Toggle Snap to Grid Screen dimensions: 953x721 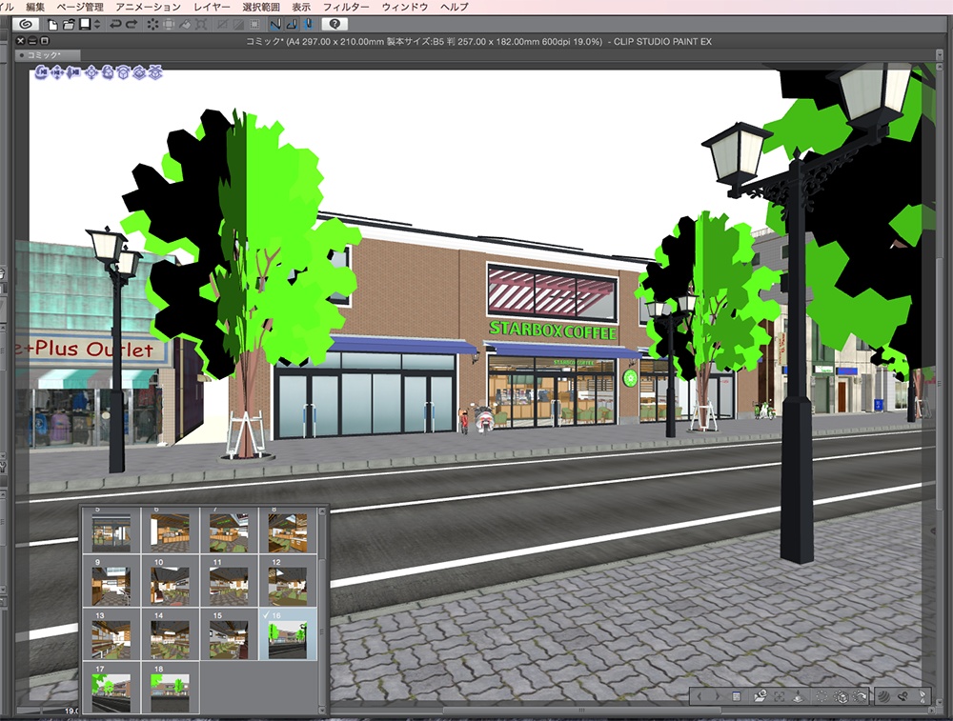coord(308,25)
